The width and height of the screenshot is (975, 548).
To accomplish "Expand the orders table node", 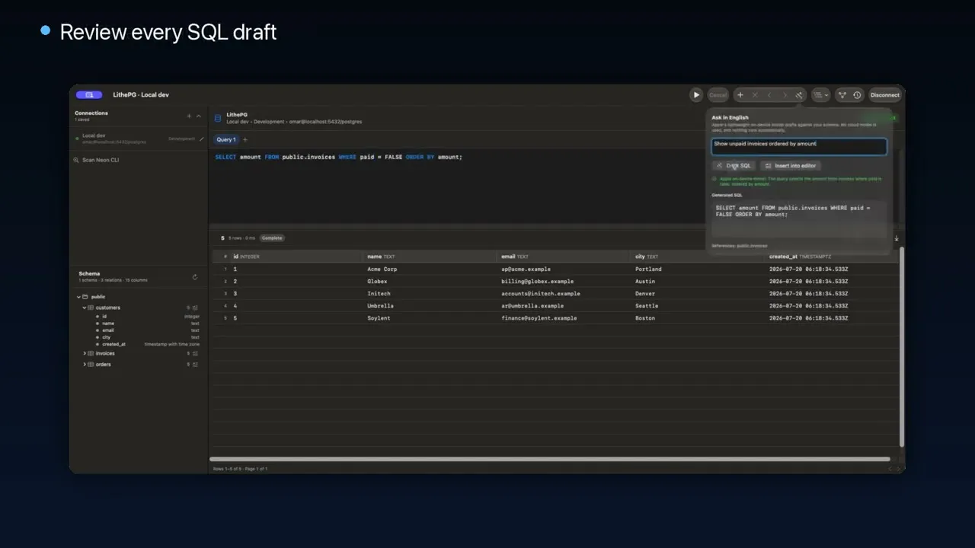I will 85,365.
